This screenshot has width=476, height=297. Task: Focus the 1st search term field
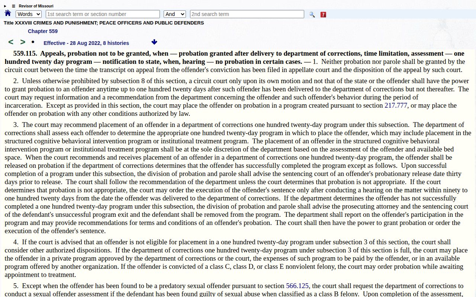point(103,14)
